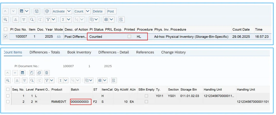Click the glasses Mode icon for document 100007
276x115 pixels.
(x=59, y=37)
